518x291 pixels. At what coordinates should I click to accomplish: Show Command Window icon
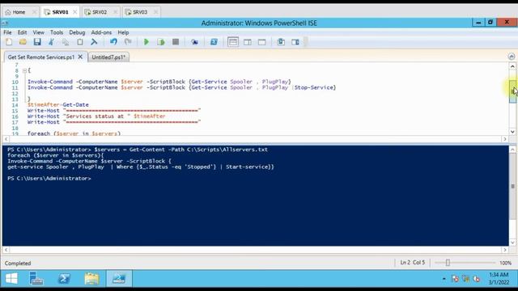tap(281, 42)
